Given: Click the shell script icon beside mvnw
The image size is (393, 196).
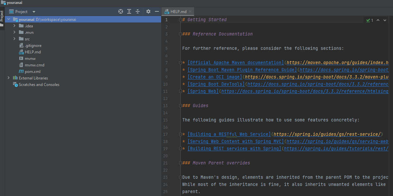Looking at the screenshot, I should (x=21, y=59).
